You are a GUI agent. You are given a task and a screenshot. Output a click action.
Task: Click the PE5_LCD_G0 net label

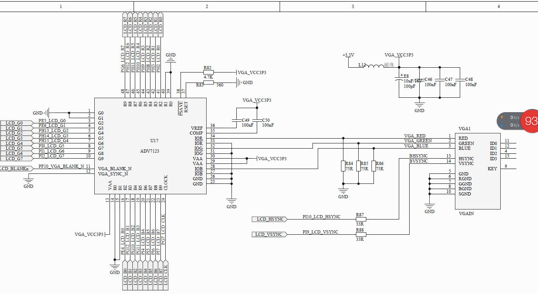click(x=52, y=121)
